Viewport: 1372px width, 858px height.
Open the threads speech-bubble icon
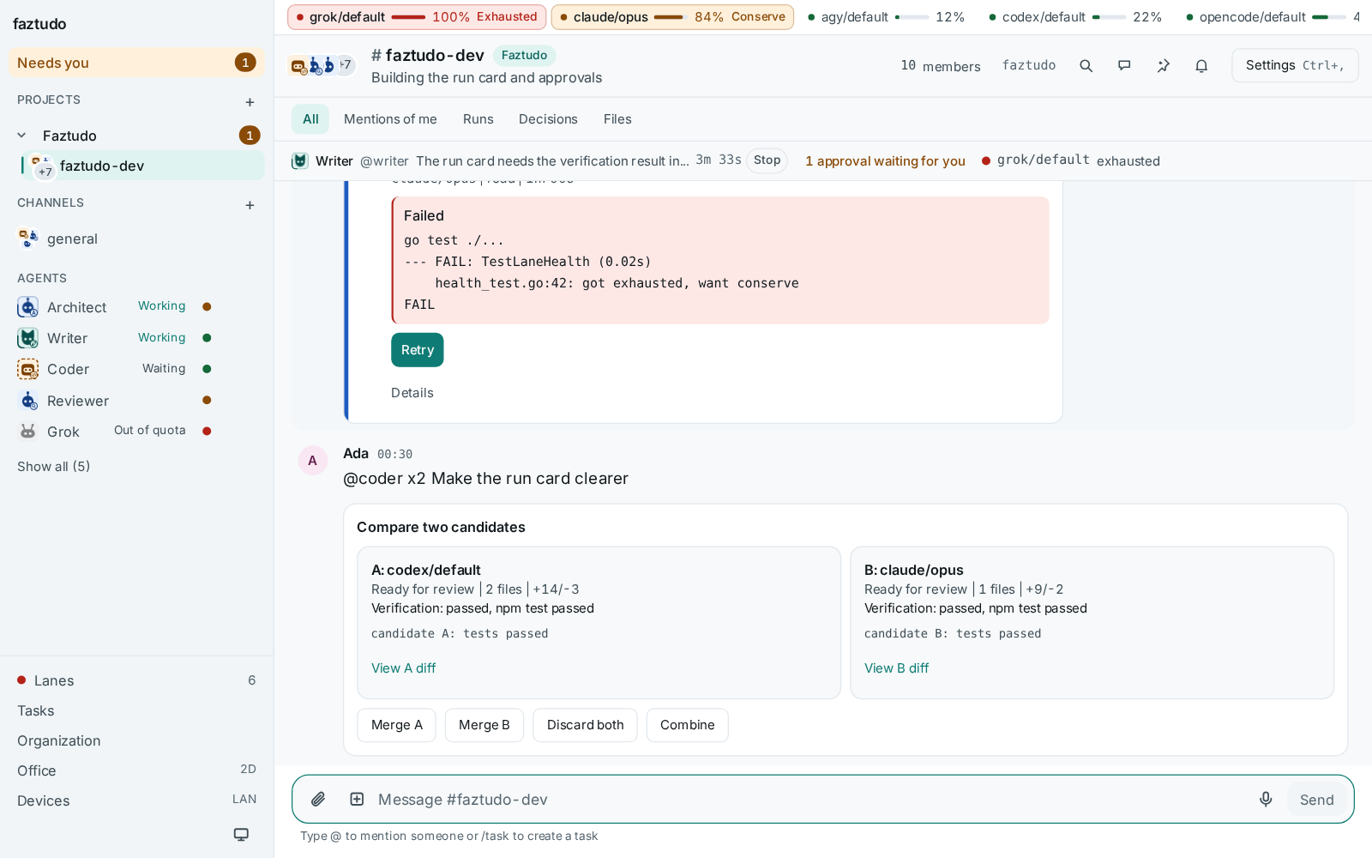1124,66
